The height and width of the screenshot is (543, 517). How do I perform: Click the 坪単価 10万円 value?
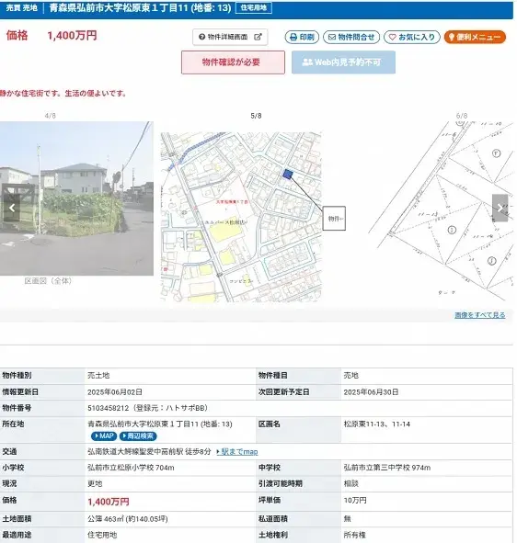pos(355,501)
